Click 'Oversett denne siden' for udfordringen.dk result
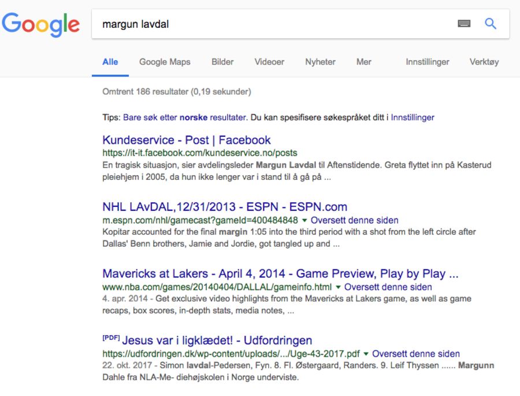Screen dimensions: 520x396 416,354
